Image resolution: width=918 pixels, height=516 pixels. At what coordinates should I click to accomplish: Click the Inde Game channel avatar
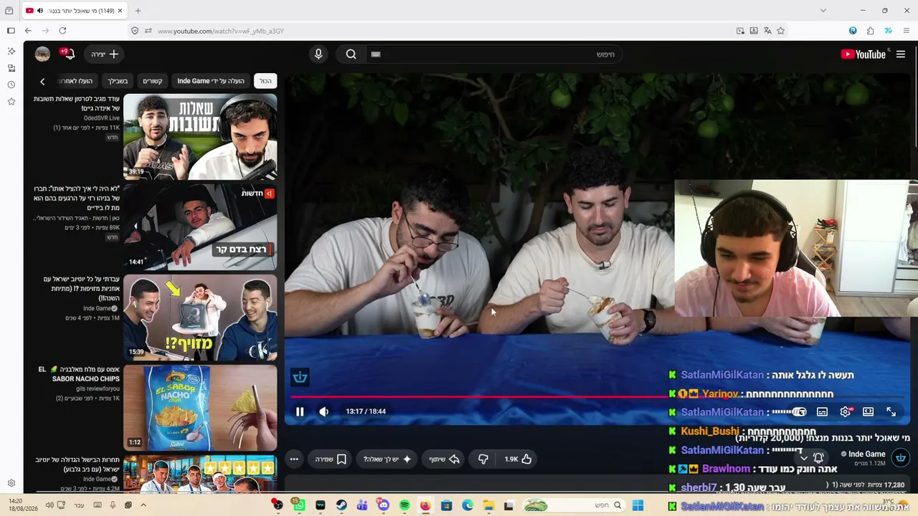[x=901, y=458]
